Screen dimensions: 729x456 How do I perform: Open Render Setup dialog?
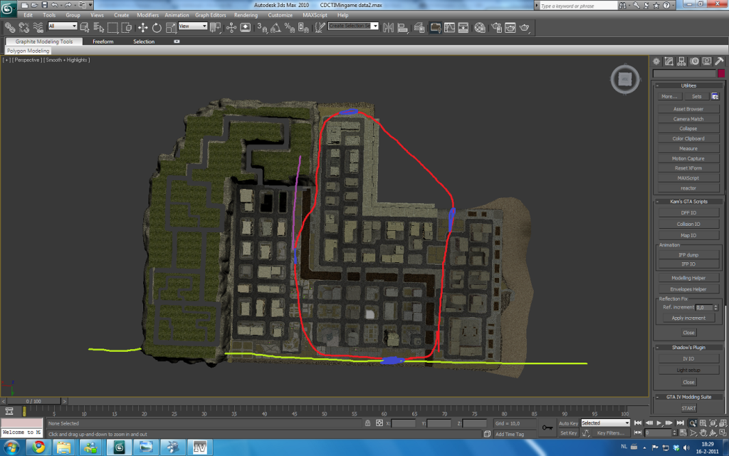(x=496, y=28)
